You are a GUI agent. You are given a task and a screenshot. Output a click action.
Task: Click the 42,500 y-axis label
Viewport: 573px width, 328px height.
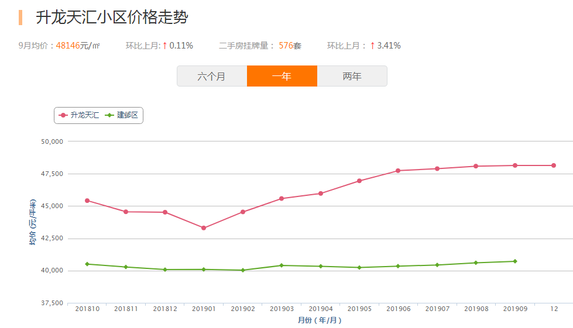(x=52, y=238)
